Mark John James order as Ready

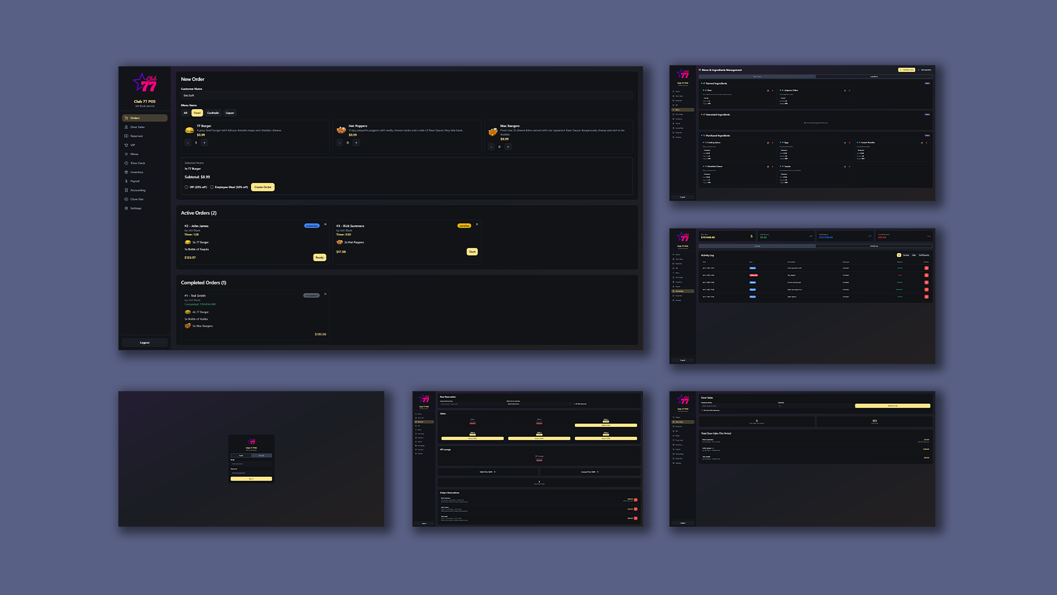point(319,257)
